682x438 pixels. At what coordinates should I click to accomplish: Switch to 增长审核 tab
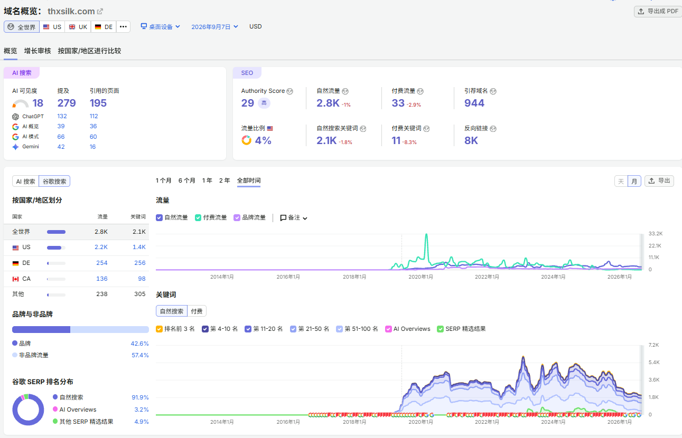coord(38,51)
